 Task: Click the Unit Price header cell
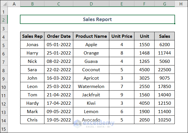122,36
